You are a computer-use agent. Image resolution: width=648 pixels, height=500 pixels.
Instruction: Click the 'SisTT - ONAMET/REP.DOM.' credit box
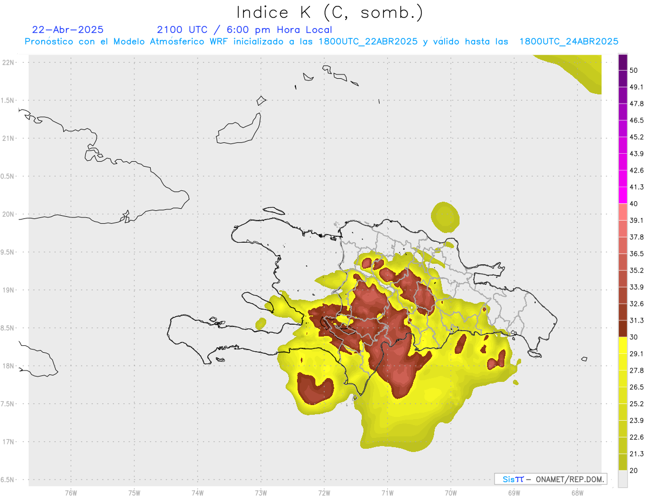pyautogui.click(x=551, y=479)
